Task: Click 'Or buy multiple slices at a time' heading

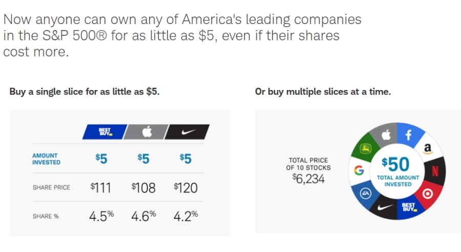Action: (x=323, y=92)
